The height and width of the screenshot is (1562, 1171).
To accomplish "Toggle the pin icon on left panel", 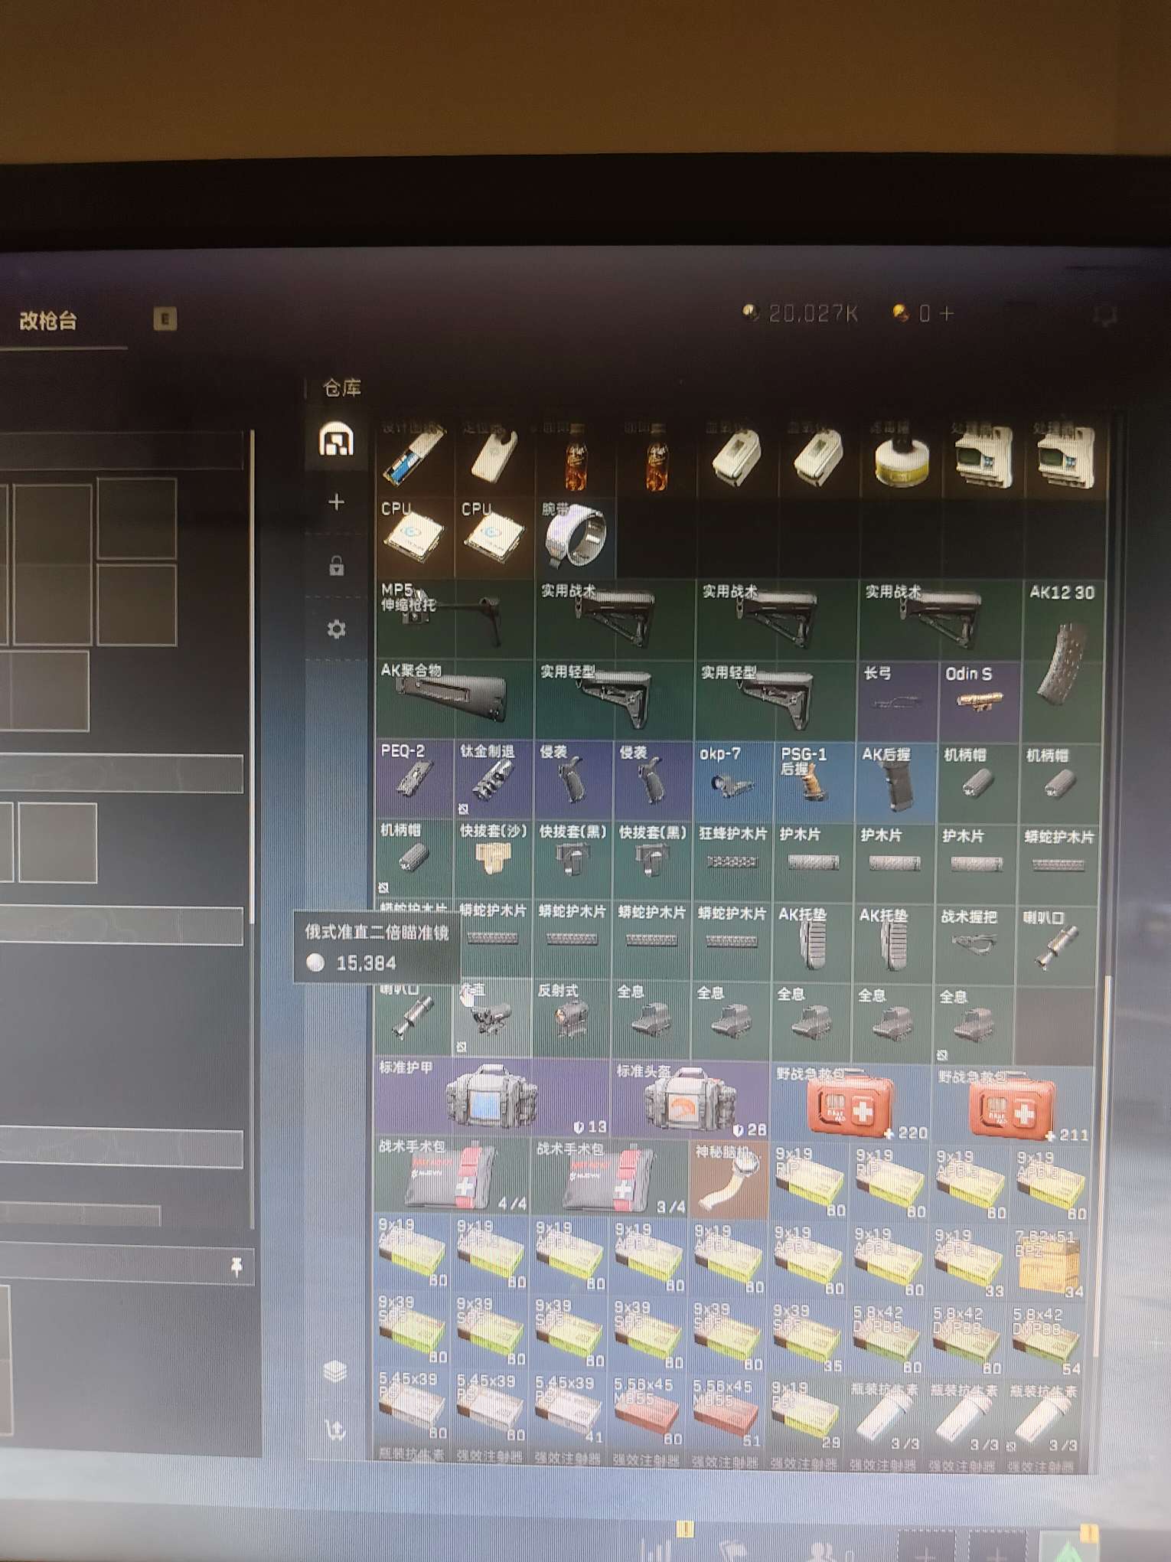I will (236, 1266).
